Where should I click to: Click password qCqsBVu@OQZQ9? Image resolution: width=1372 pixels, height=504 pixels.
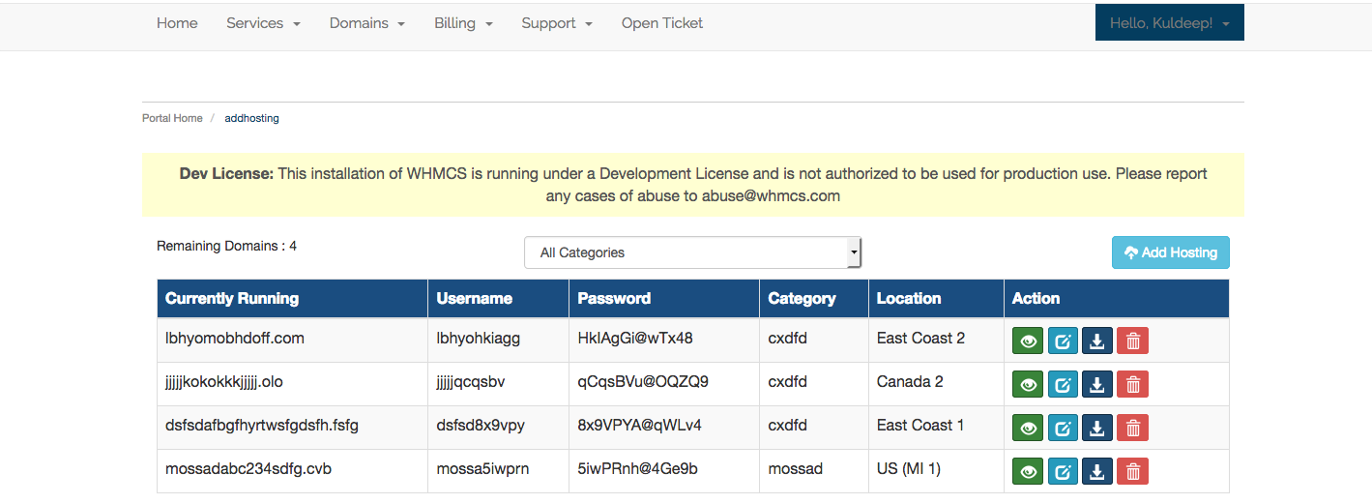click(643, 382)
